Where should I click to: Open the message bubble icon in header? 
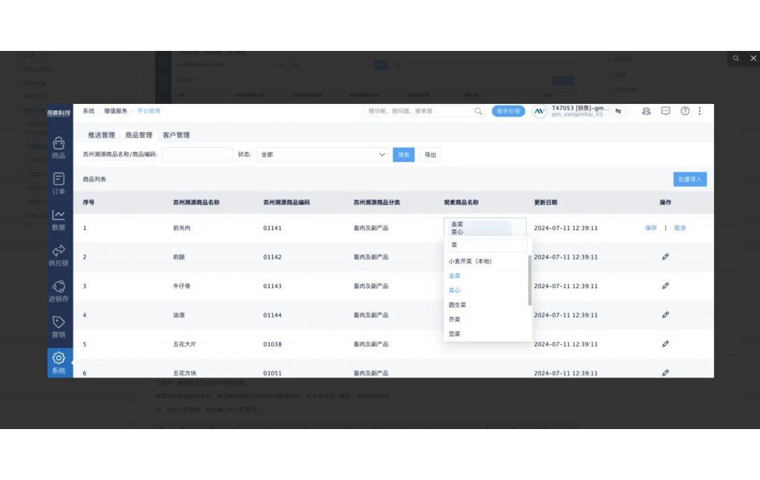click(665, 112)
